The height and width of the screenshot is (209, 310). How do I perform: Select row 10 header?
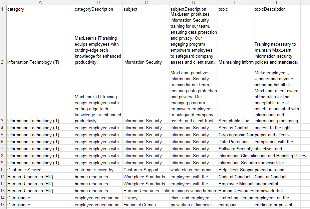pos(3,170)
